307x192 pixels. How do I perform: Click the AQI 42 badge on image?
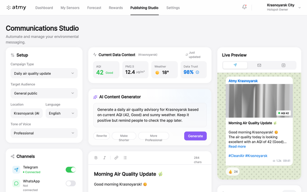pos(283,113)
